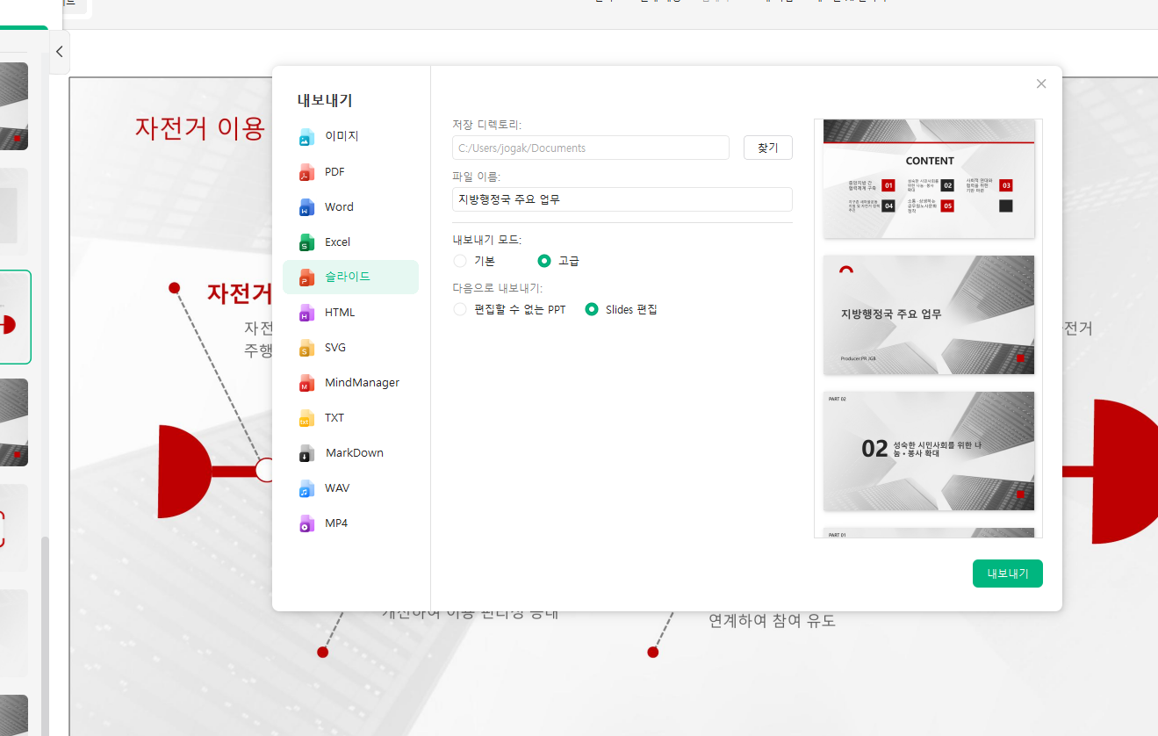This screenshot has width=1158, height=736.
Task: Click the HTML export format icon
Action: (x=306, y=313)
